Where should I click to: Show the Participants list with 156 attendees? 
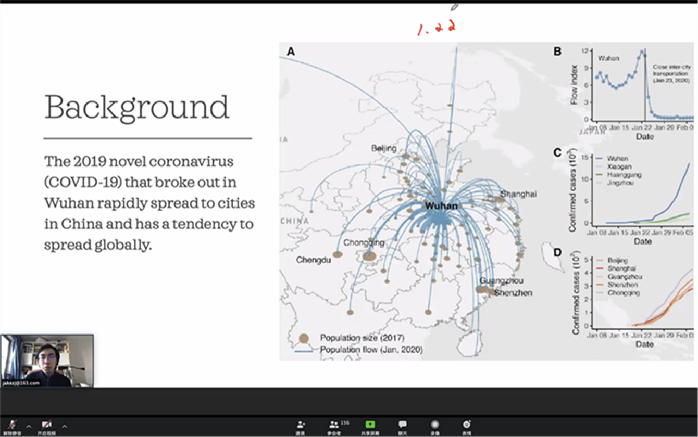click(x=334, y=426)
